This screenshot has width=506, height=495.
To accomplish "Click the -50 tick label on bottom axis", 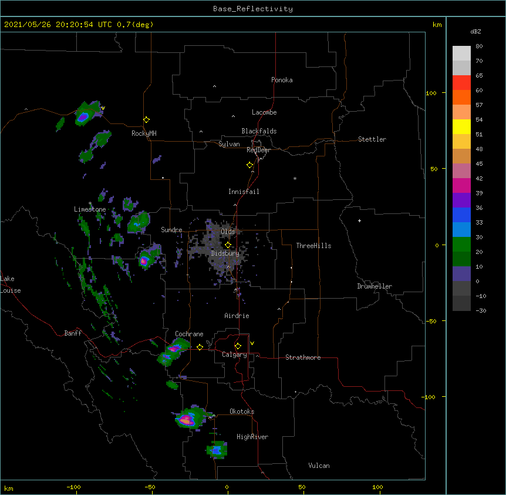I will [x=150, y=487].
